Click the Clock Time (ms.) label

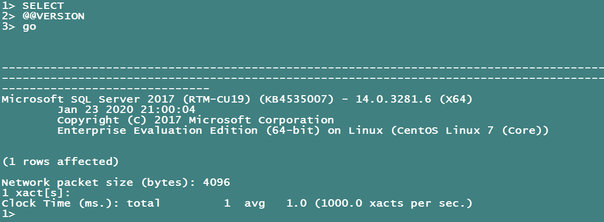click(x=60, y=203)
